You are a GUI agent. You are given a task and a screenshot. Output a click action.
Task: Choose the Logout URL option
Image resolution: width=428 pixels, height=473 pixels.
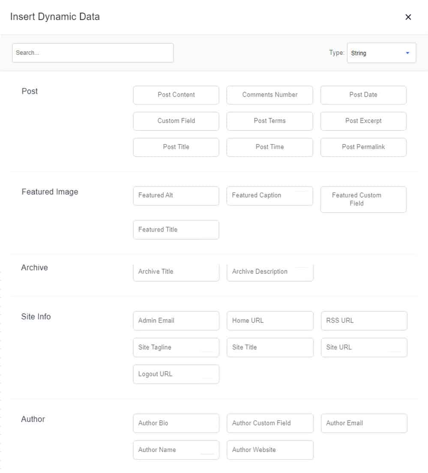pos(176,375)
